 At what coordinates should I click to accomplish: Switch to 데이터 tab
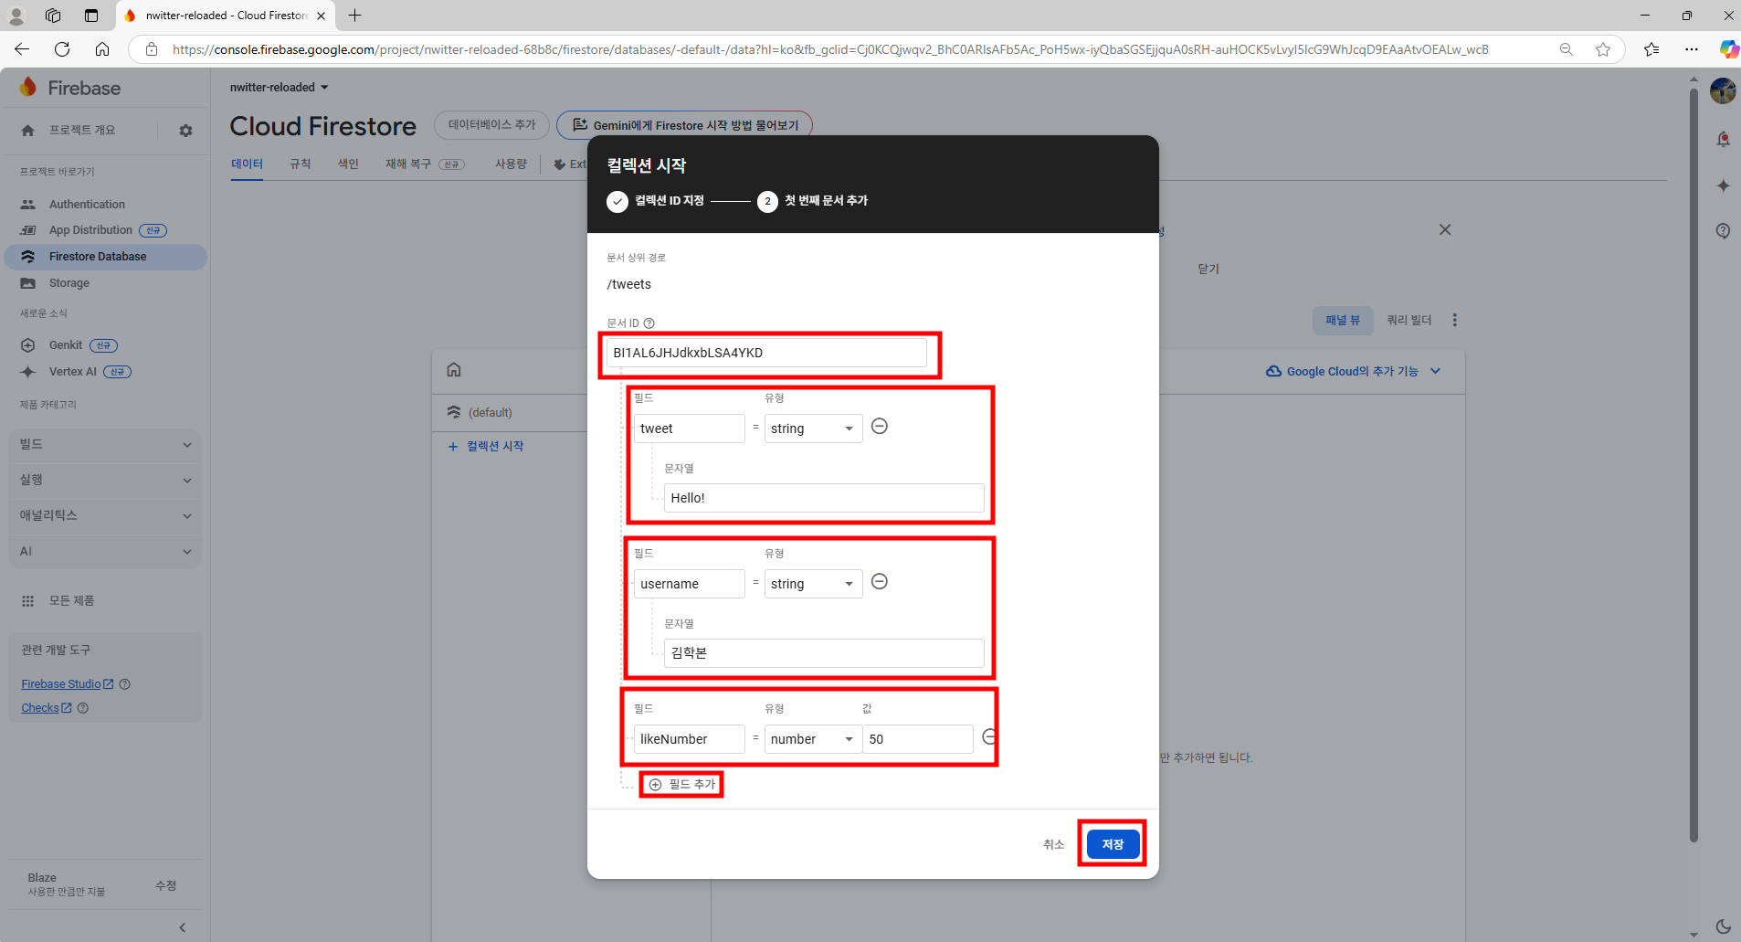(247, 164)
